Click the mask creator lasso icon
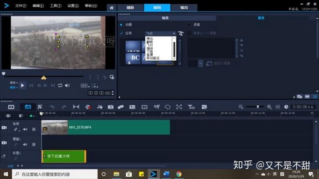The height and width of the screenshot is (179, 319). tap(167, 107)
